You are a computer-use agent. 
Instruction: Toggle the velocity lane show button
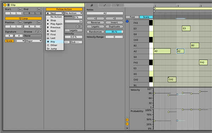pyautogui.click(x=127, y=120)
